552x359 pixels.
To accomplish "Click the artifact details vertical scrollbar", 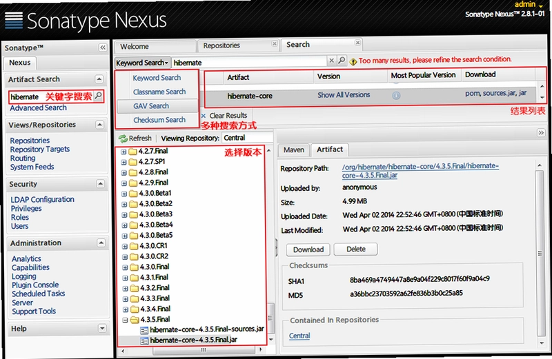I will coord(540,253).
